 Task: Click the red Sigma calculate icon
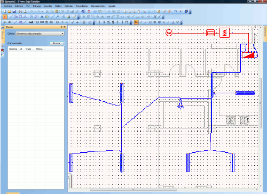click(x=89, y=11)
